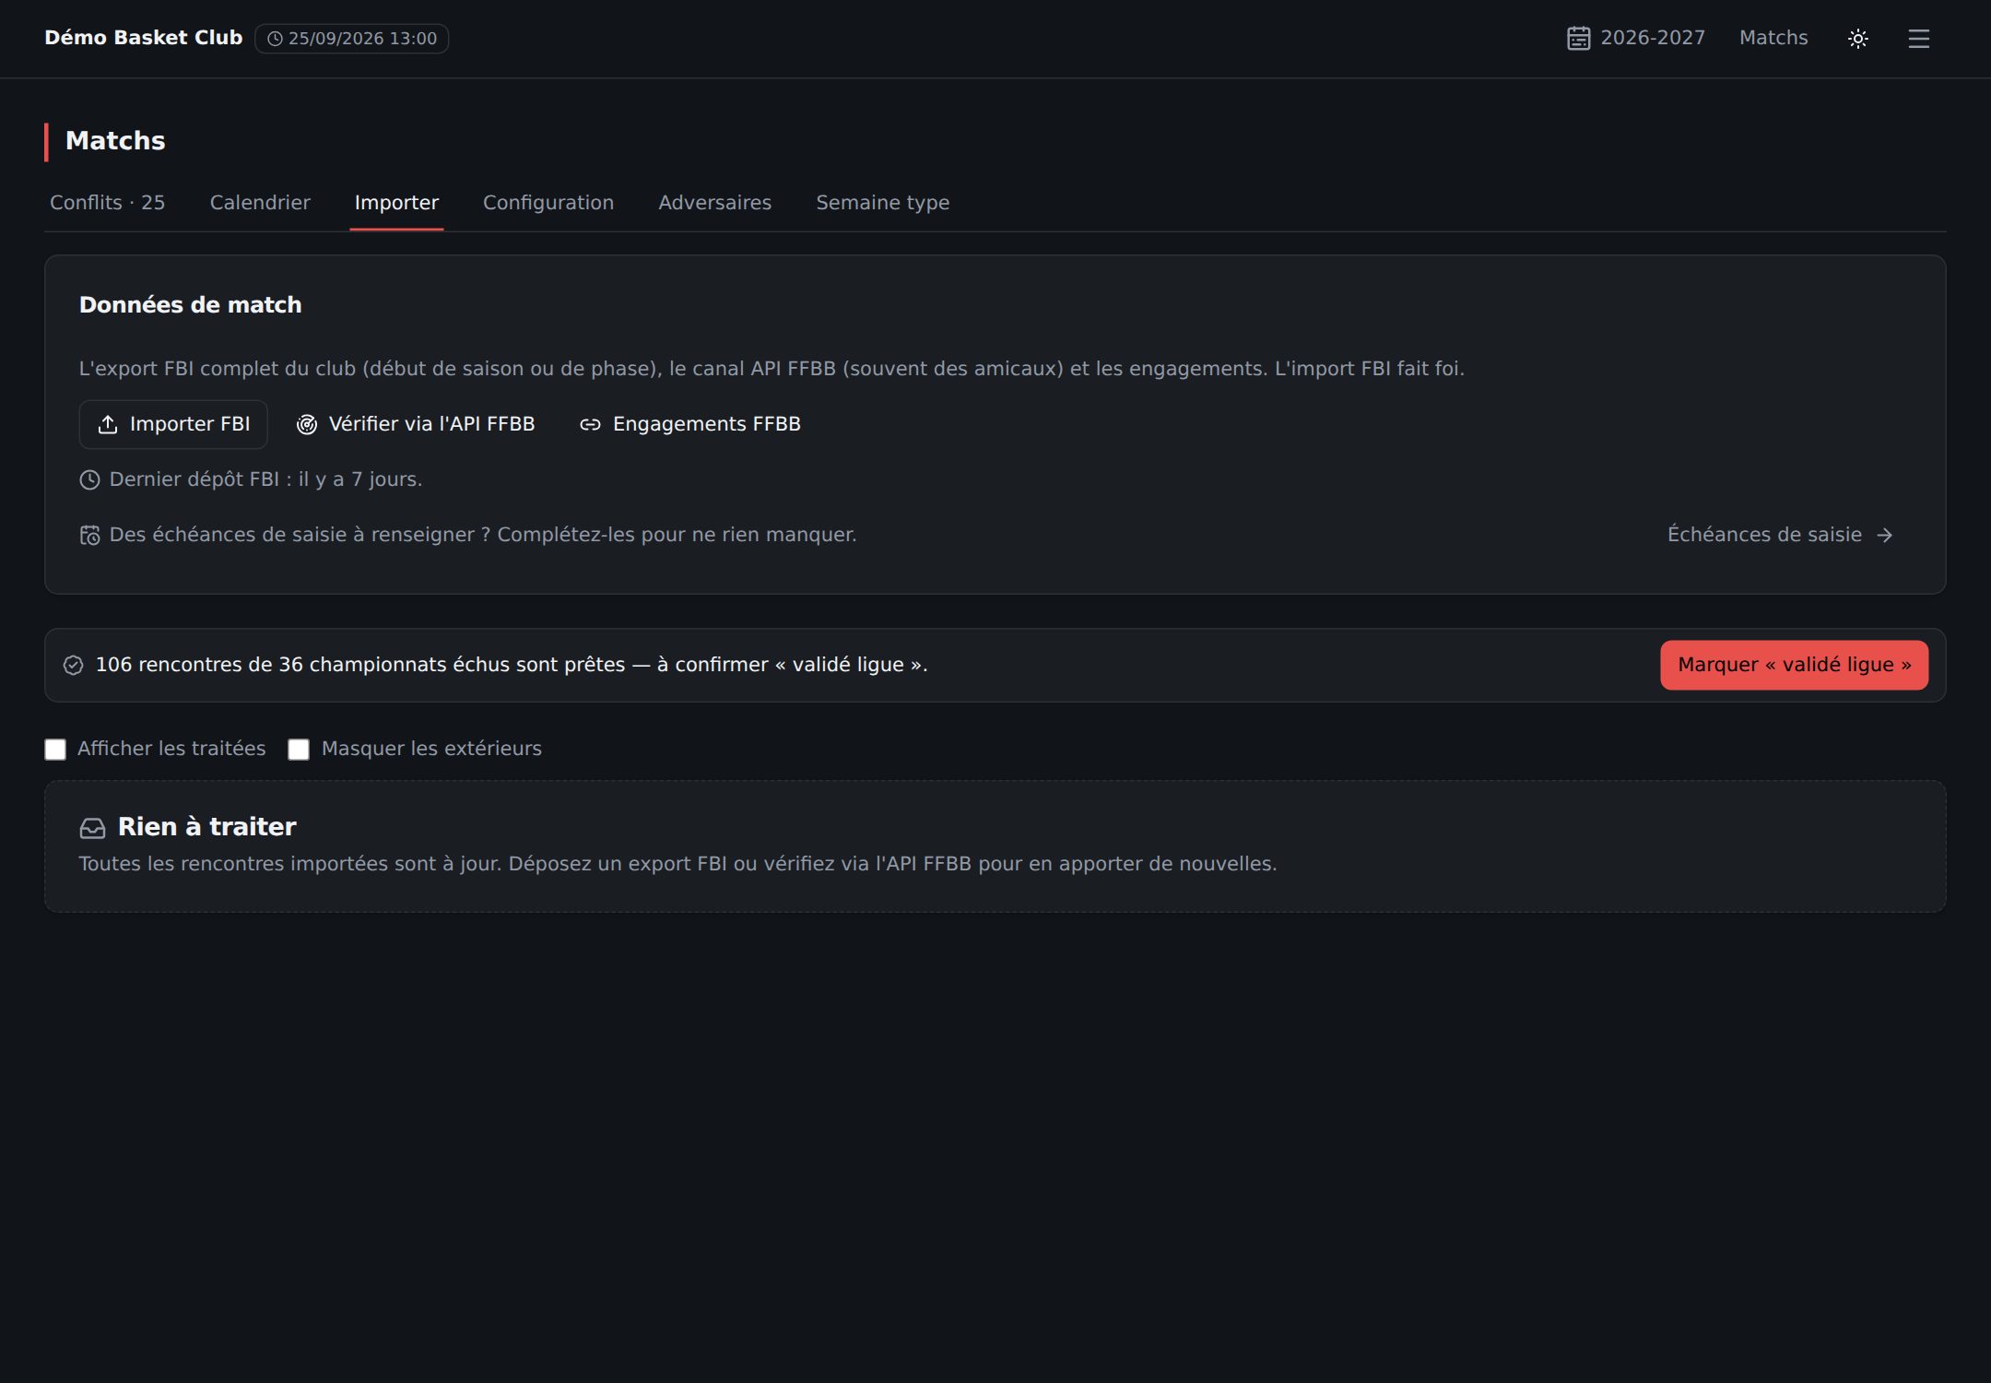Click the Matchs link in header

(x=1773, y=38)
